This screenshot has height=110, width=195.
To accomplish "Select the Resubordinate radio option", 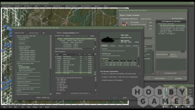I will click(169, 56).
